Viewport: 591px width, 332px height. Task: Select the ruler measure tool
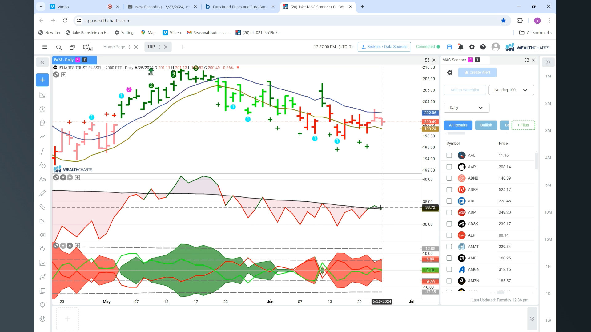click(x=42, y=207)
